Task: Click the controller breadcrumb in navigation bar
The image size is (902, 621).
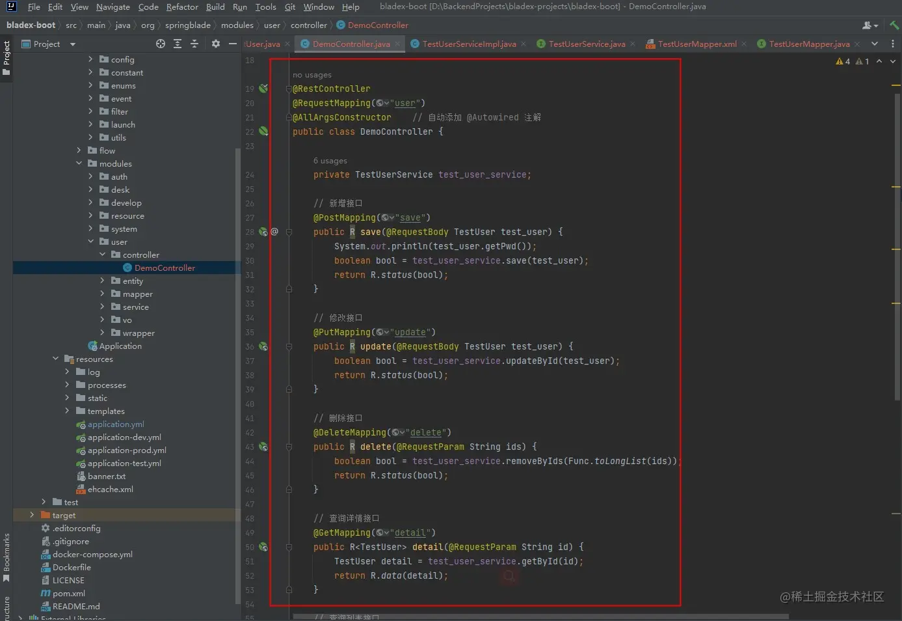Action: pyautogui.click(x=308, y=25)
